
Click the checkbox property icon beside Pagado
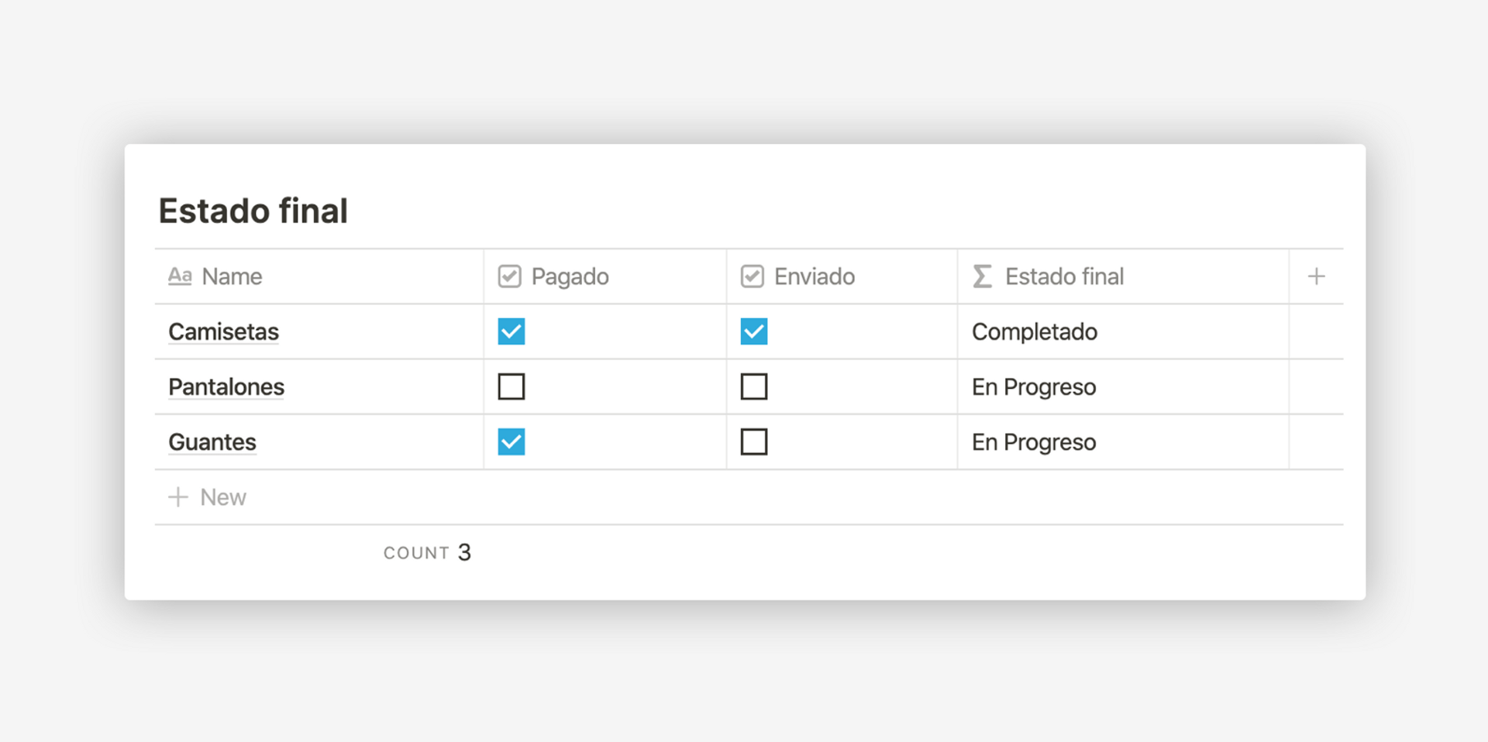(x=510, y=276)
